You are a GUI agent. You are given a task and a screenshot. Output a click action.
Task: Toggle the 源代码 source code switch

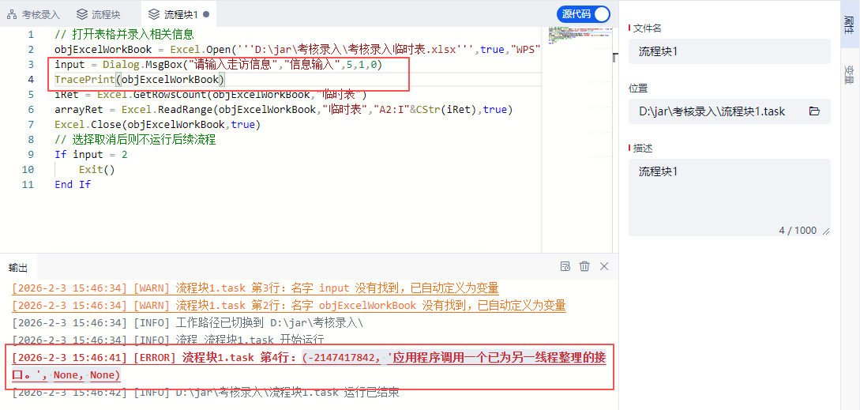click(x=584, y=14)
